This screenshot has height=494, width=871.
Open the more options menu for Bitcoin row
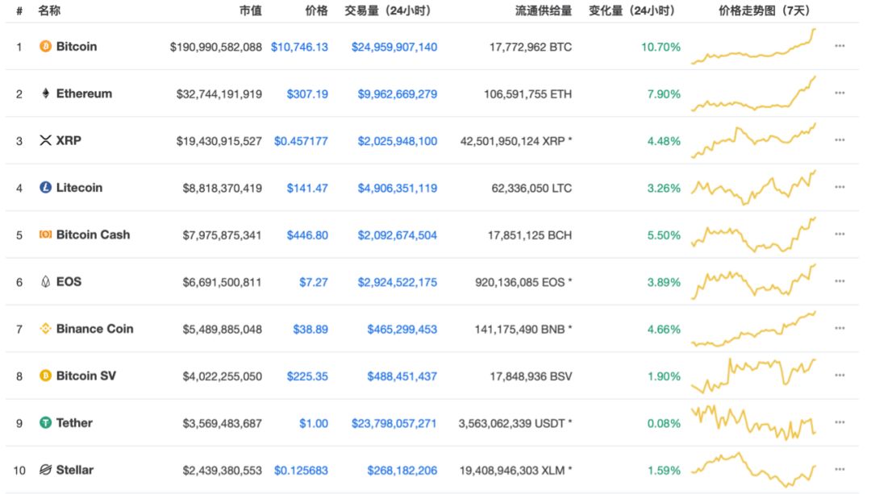pos(840,46)
